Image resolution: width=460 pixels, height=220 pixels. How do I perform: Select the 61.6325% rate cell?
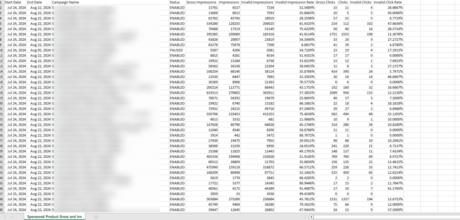pyautogui.click(x=295, y=23)
